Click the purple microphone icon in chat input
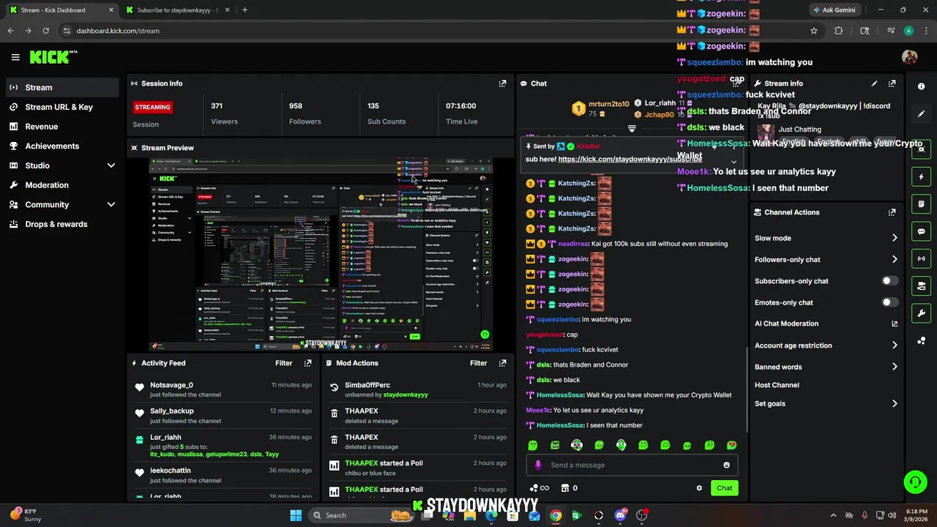This screenshot has height=527, width=937. [x=538, y=465]
